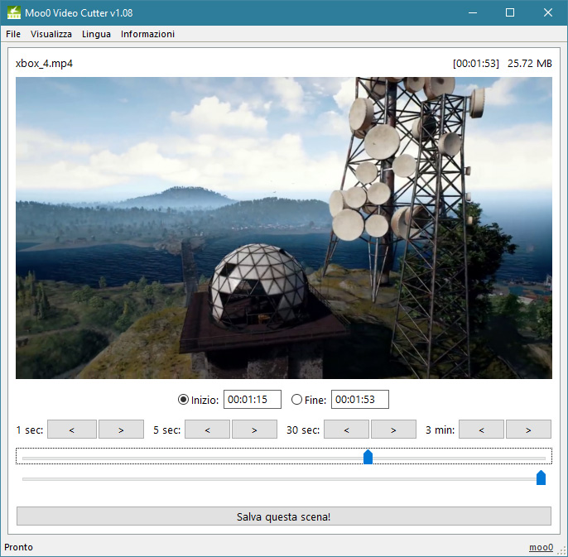The image size is (568, 557).
Task: Follow the moo0 link in status bar
Action: click(541, 547)
